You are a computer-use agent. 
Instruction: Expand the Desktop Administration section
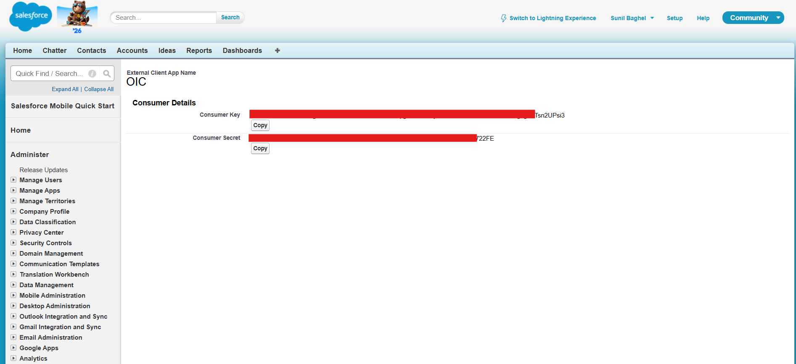click(x=13, y=306)
